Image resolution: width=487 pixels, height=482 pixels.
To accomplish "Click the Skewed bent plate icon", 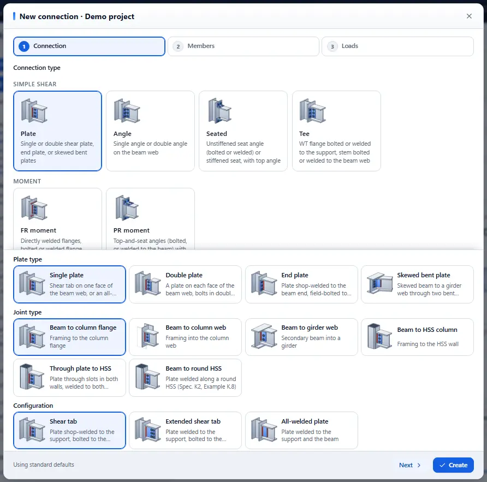I will point(379,284).
